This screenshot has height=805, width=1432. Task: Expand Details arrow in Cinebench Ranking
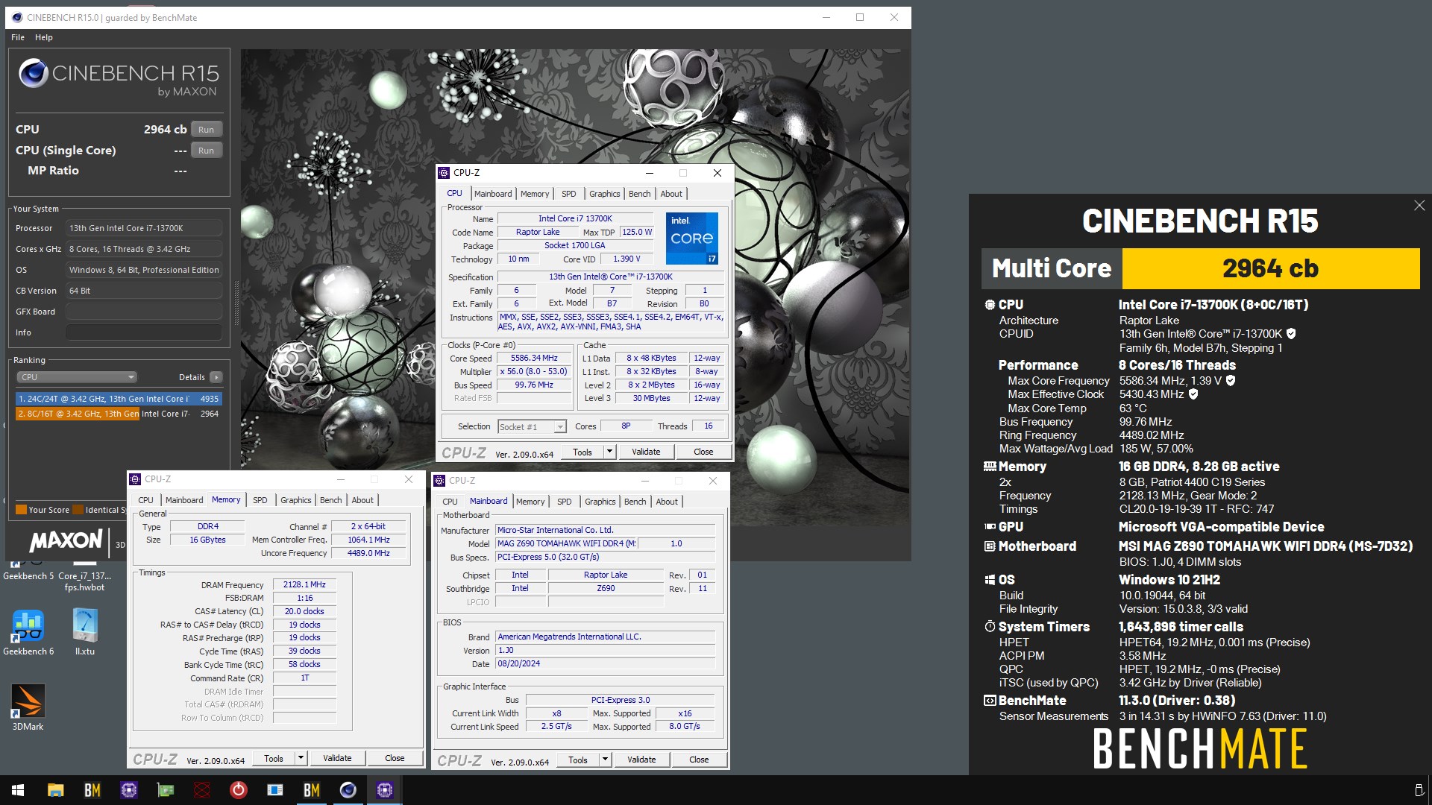(216, 377)
